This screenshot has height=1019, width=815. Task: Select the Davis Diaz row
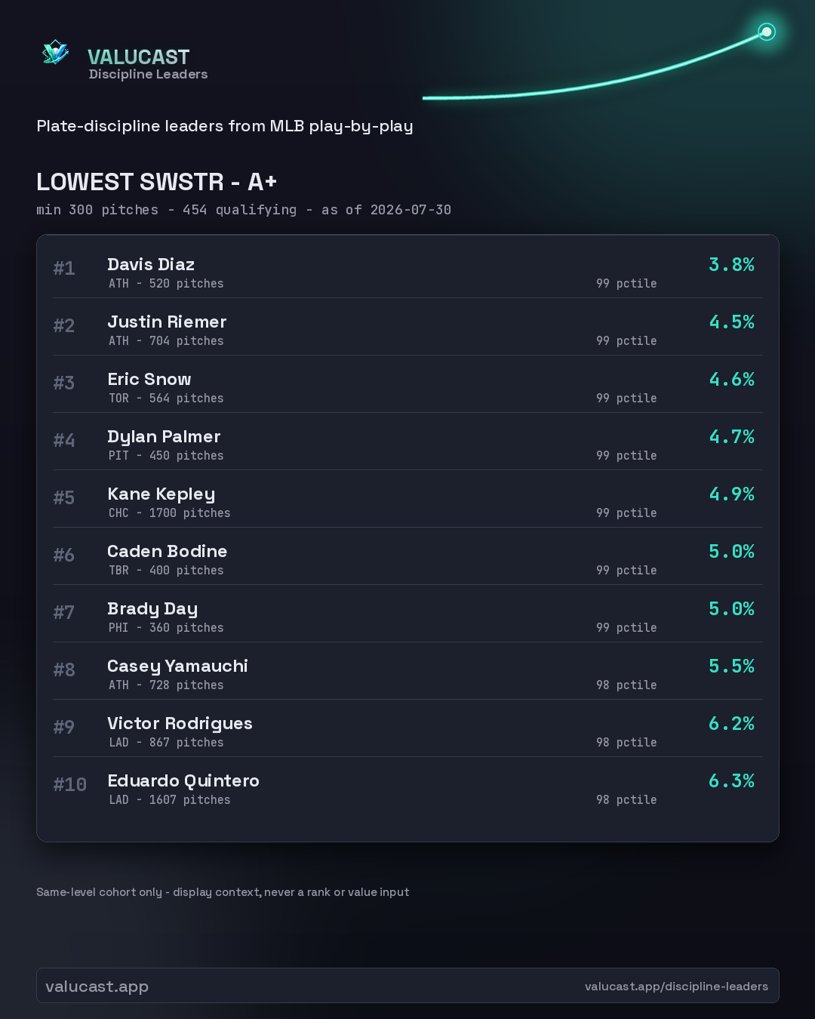click(x=407, y=269)
